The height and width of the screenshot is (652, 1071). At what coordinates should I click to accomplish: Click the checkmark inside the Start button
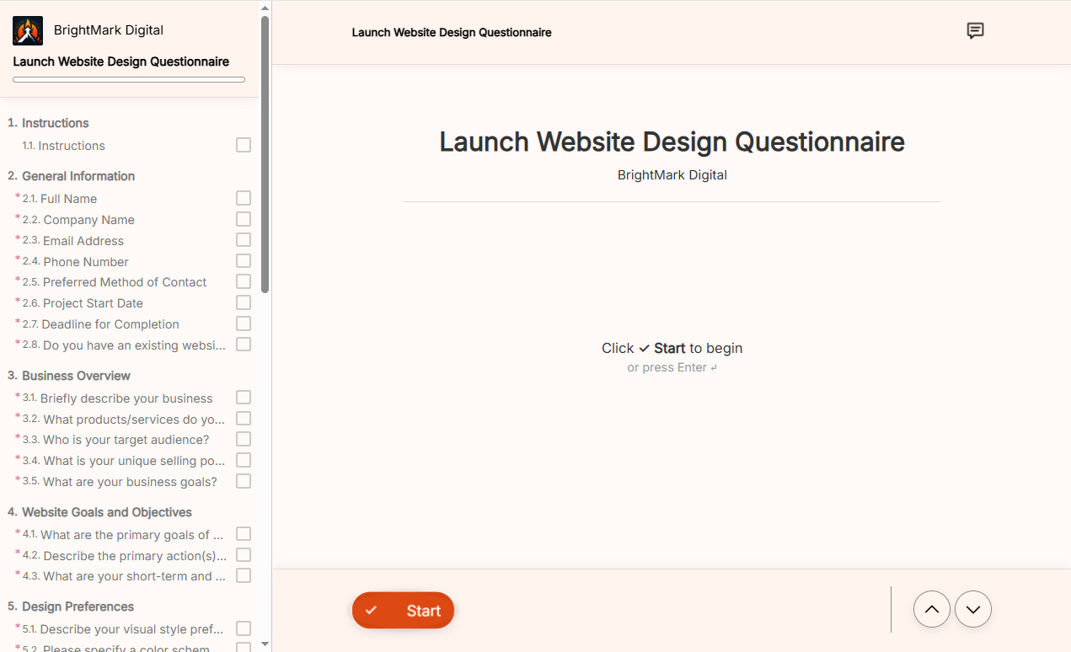coord(372,610)
